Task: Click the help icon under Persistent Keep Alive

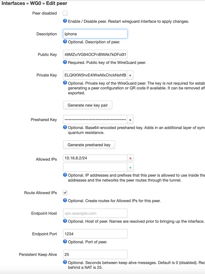Action: (65, 262)
